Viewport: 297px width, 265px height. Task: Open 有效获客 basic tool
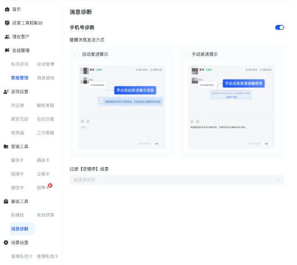(45, 215)
